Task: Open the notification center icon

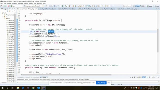Action: click(x=157, y=88)
